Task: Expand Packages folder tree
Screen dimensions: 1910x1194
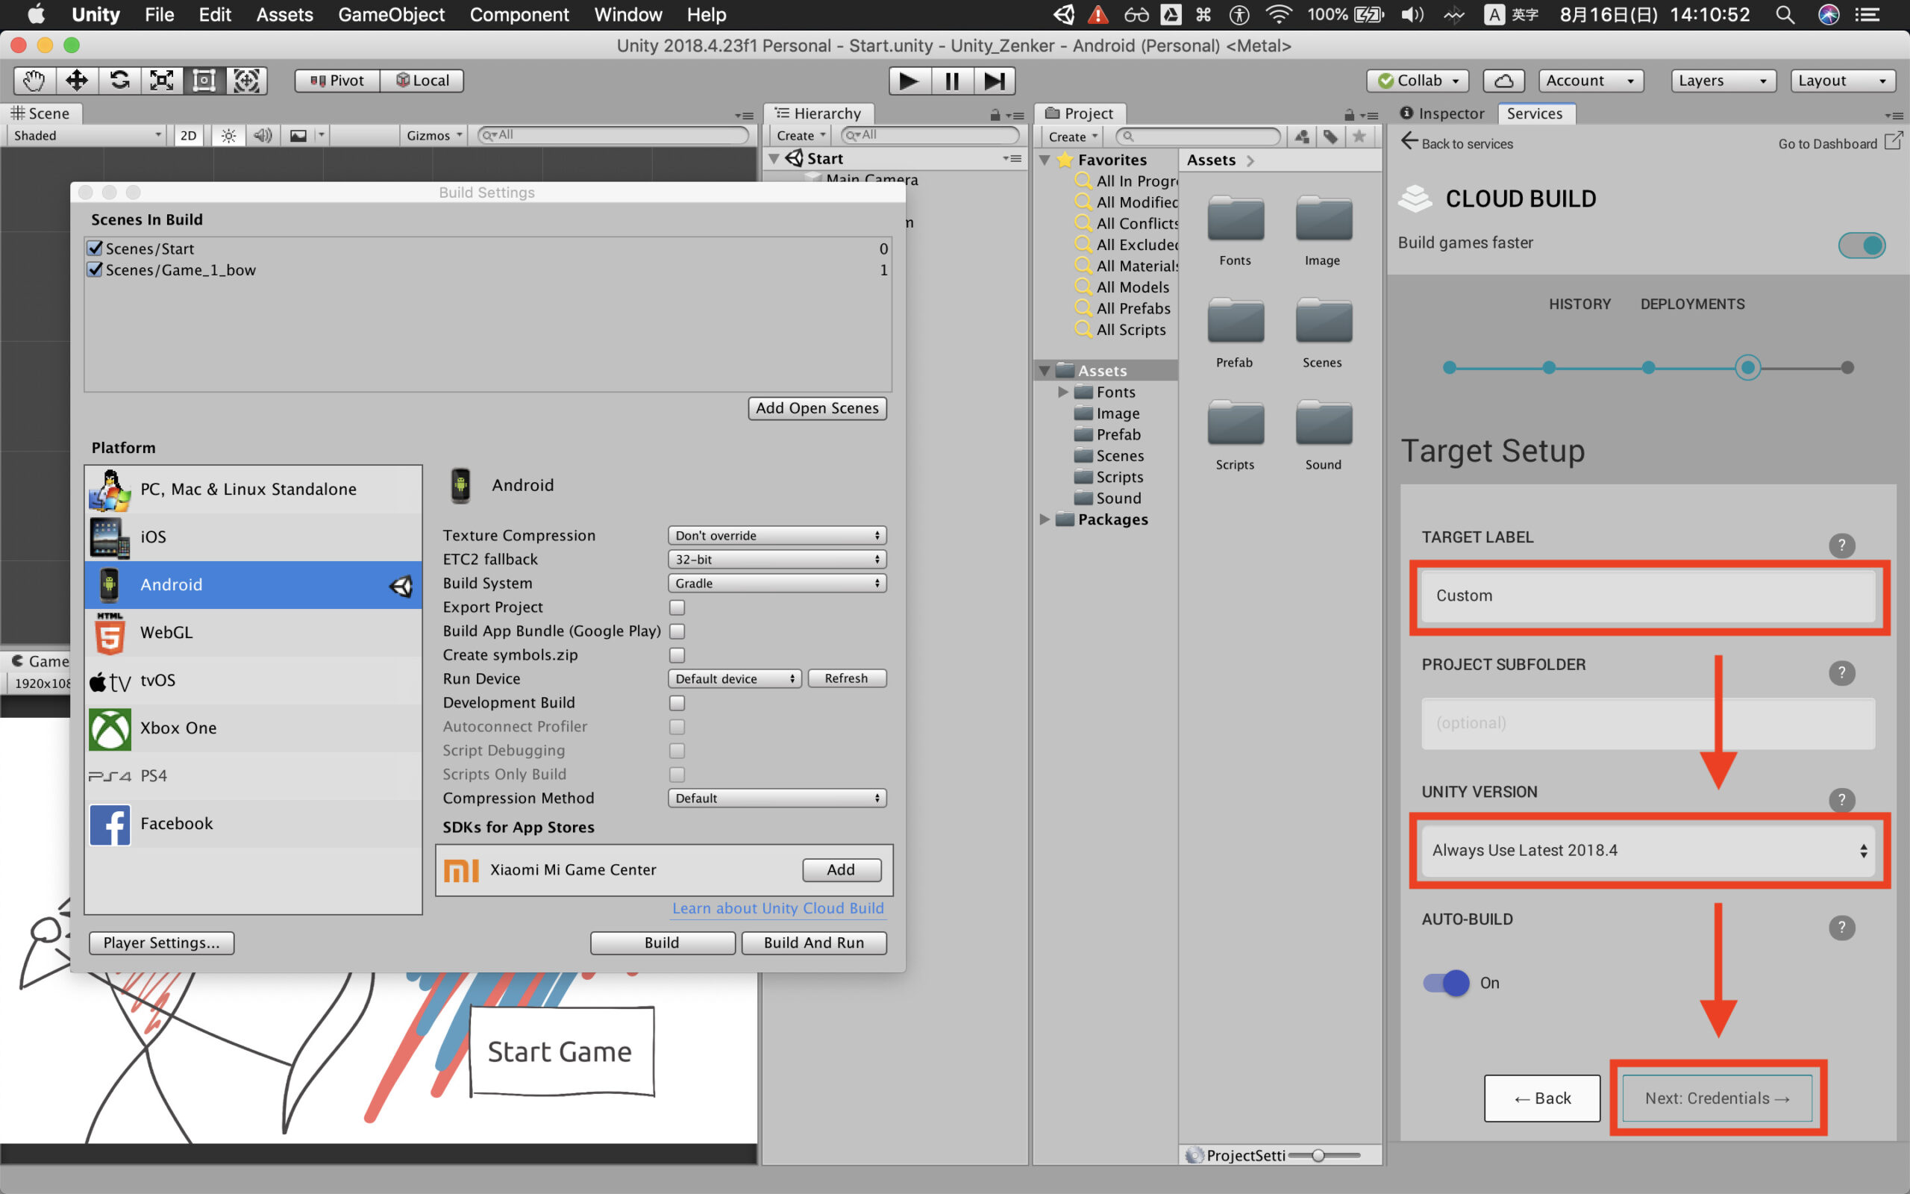Action: coord(1045,519)
